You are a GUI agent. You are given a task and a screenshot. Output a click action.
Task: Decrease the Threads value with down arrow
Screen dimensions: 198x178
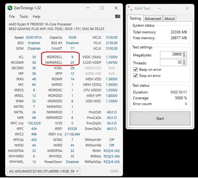(184, 64)
